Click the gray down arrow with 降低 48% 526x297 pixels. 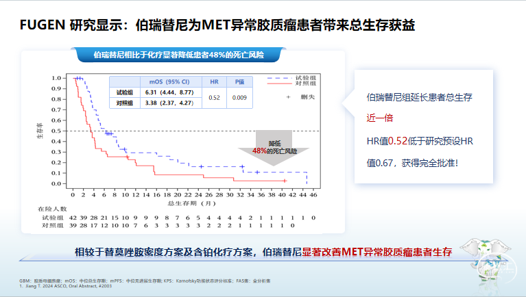pos(274,147)
